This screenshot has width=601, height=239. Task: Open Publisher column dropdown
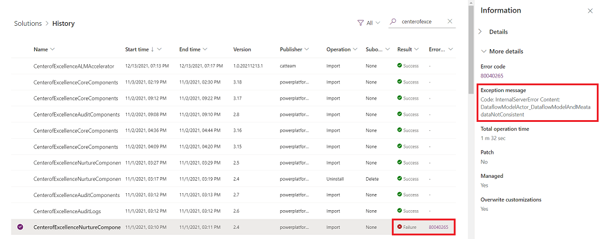307,49
